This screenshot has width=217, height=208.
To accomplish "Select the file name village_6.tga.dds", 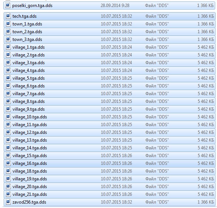I will tap(28, 86).
